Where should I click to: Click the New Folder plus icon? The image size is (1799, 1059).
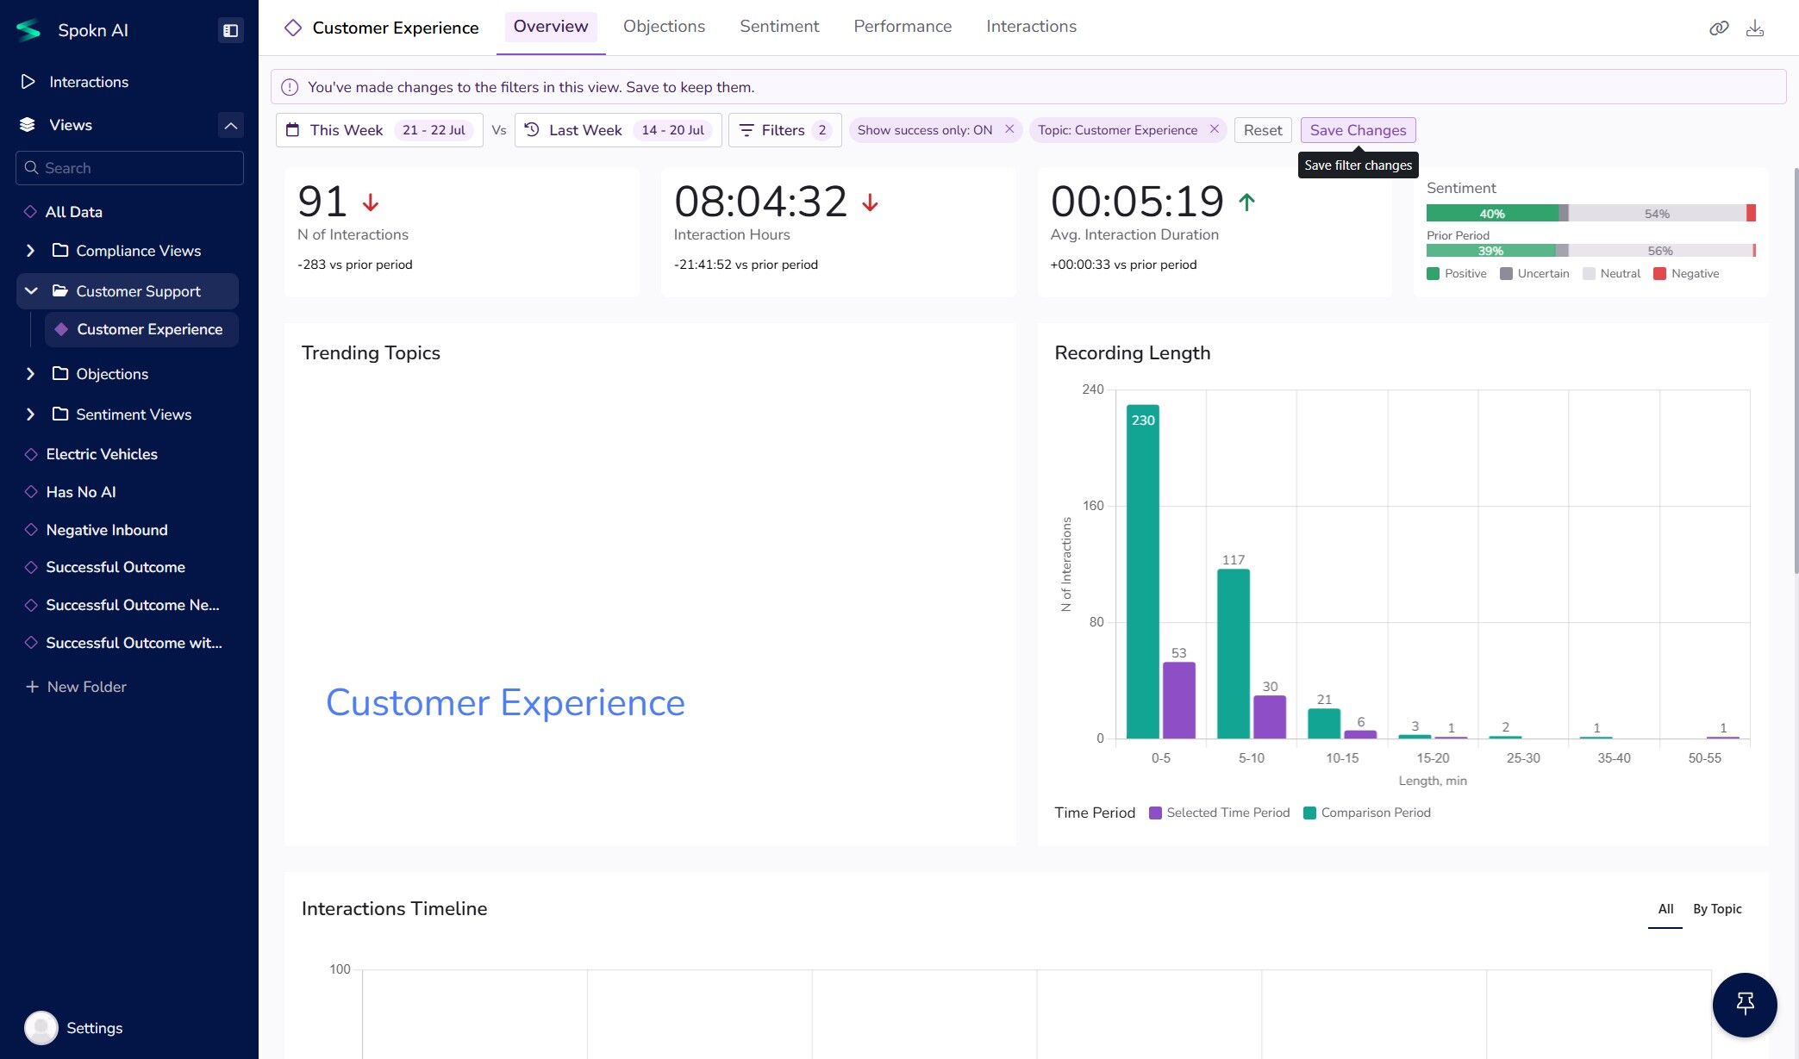point(32,687)
